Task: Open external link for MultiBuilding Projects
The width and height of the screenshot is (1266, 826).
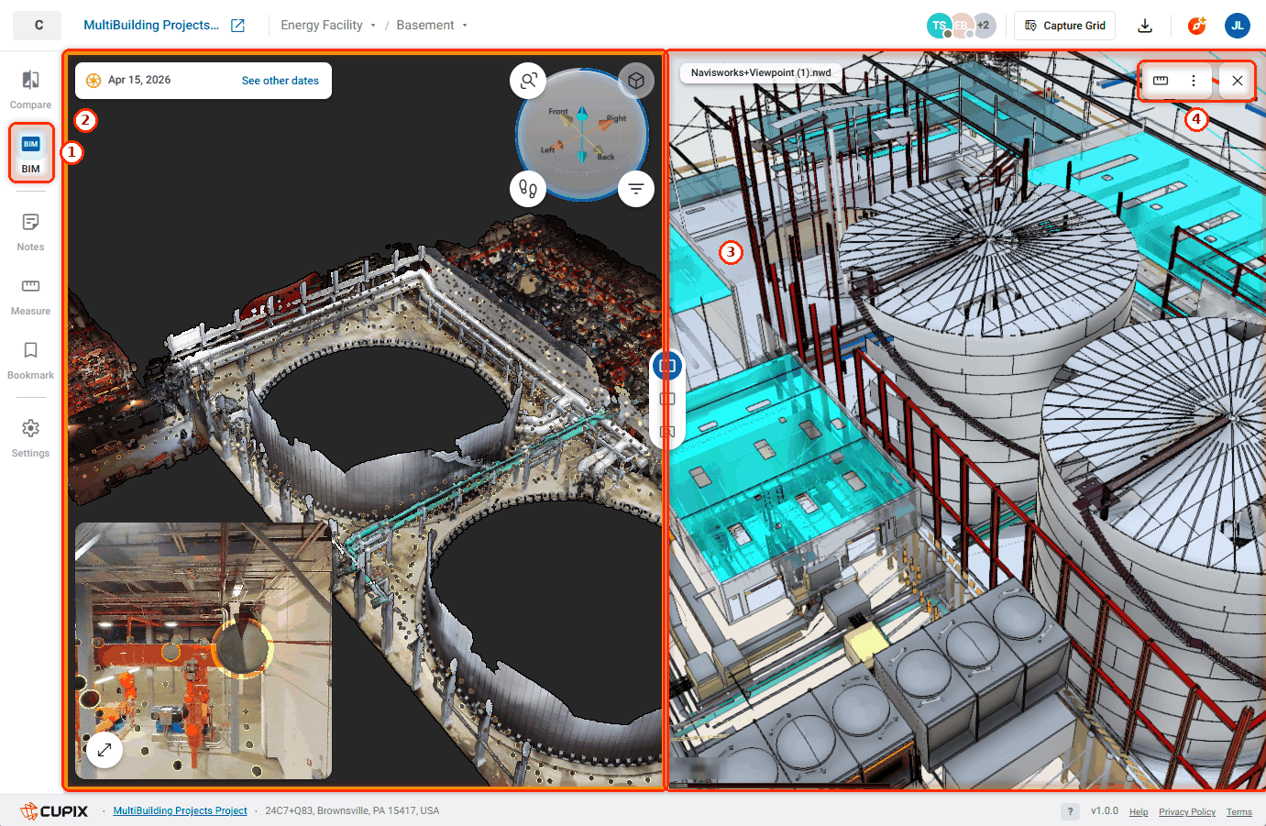Action: pyautogui.click(x=237, y=26)
